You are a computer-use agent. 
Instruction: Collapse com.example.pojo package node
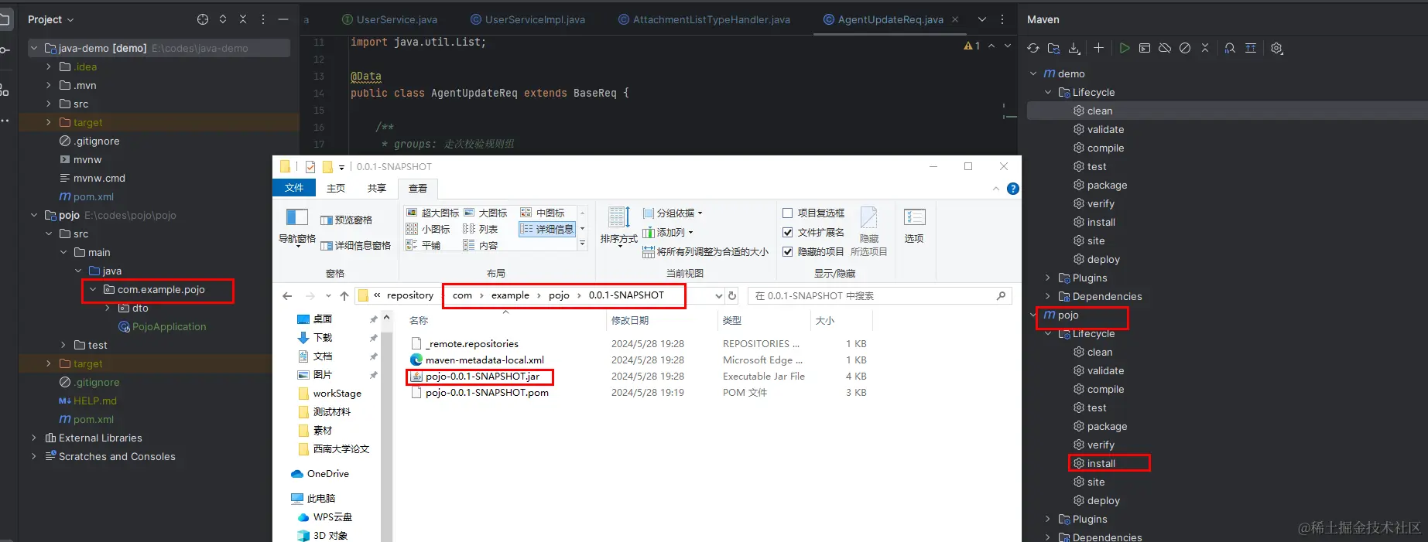coord(93,289)
